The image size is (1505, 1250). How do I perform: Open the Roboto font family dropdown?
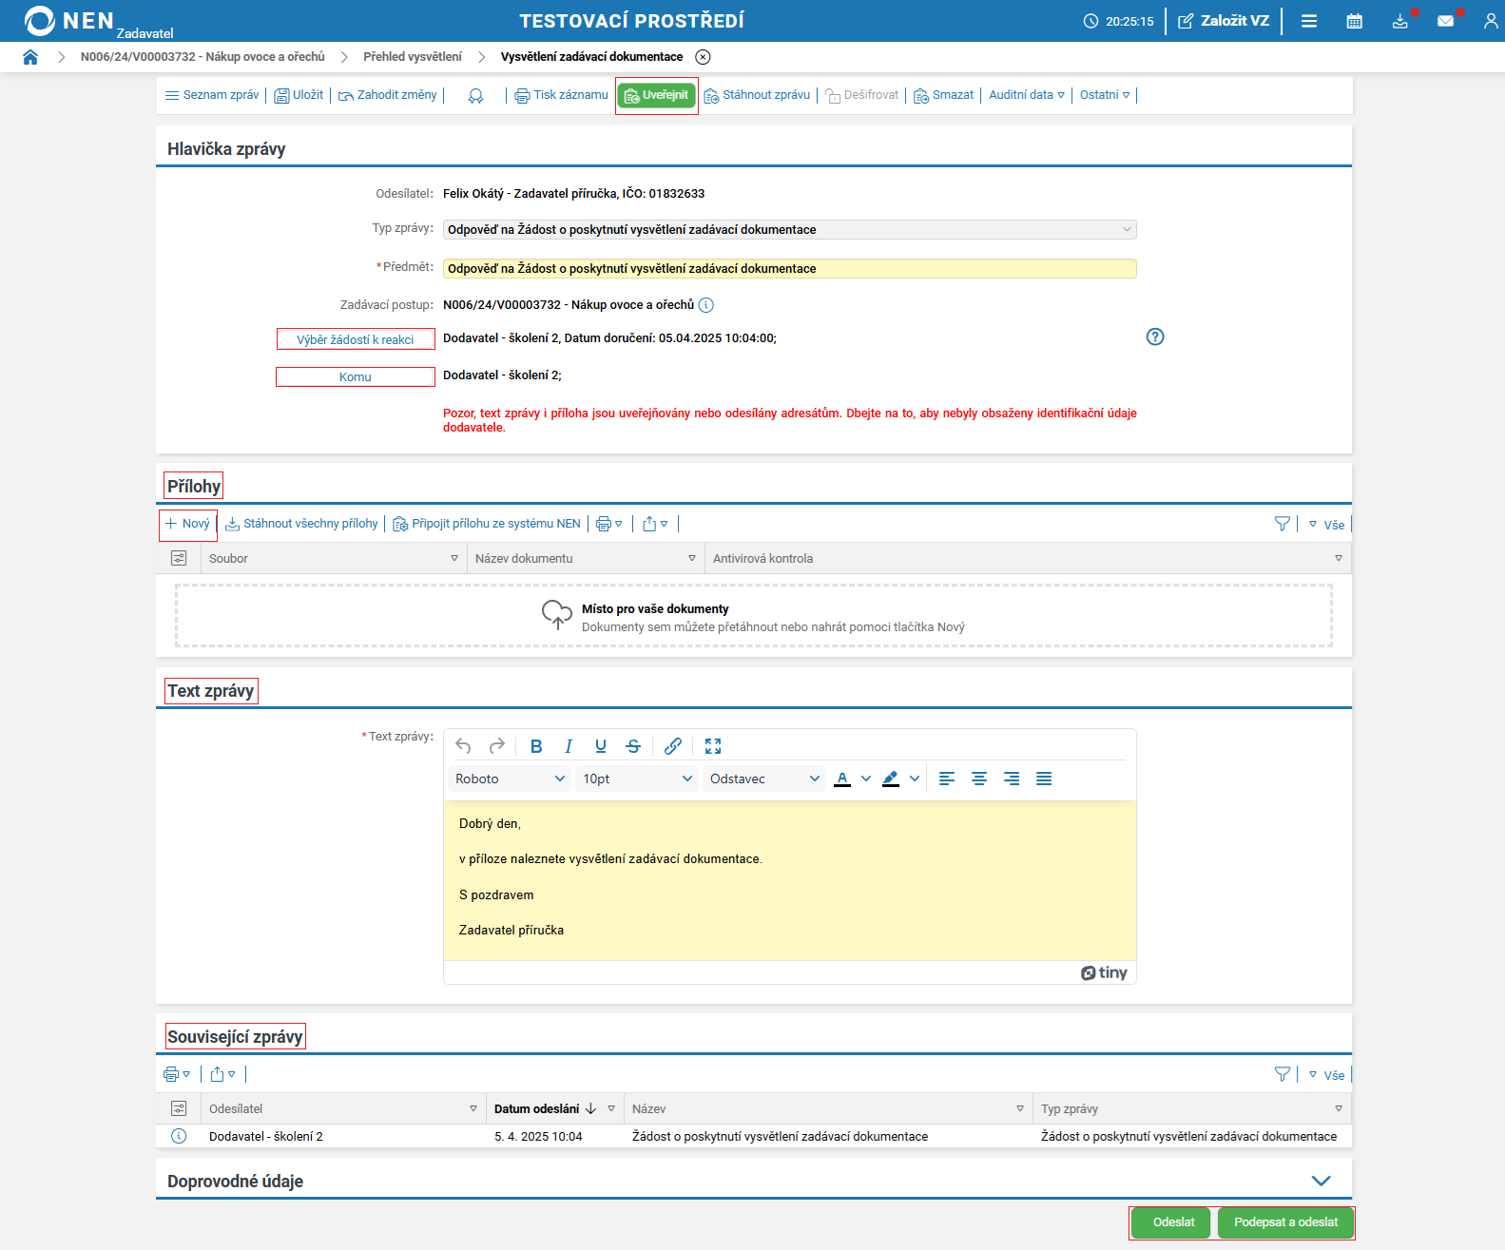click(x=510, y=779)
